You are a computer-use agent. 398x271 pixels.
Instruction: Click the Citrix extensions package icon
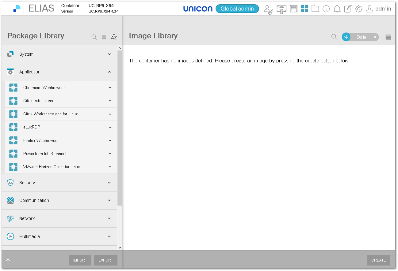[x=13, y=101]
